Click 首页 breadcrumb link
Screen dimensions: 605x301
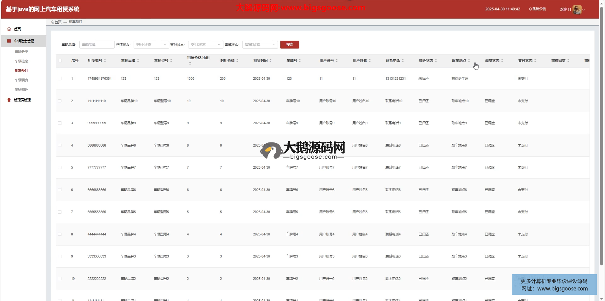[x=58, y=22]
